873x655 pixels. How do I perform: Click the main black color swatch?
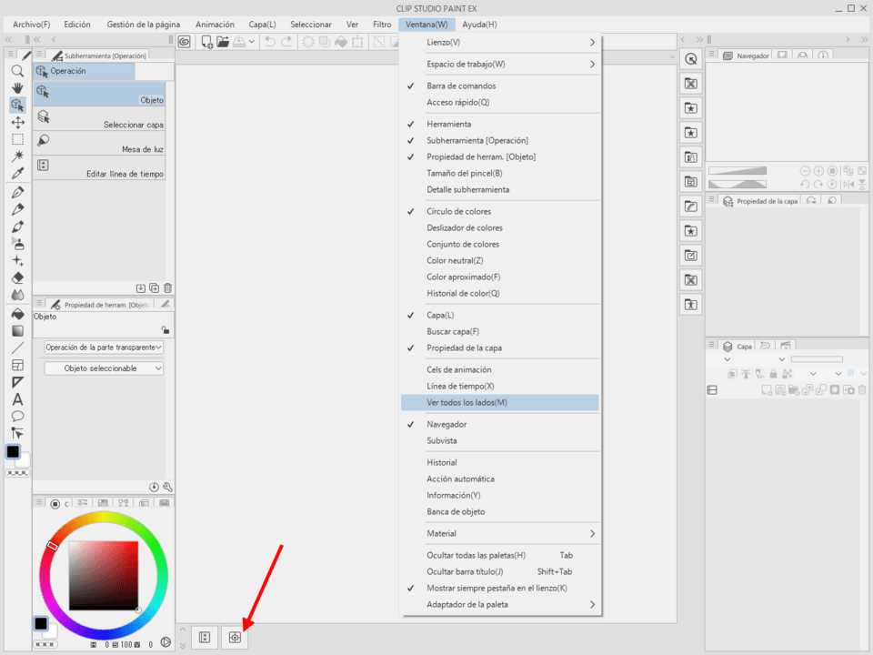click(x=13, y=452)
